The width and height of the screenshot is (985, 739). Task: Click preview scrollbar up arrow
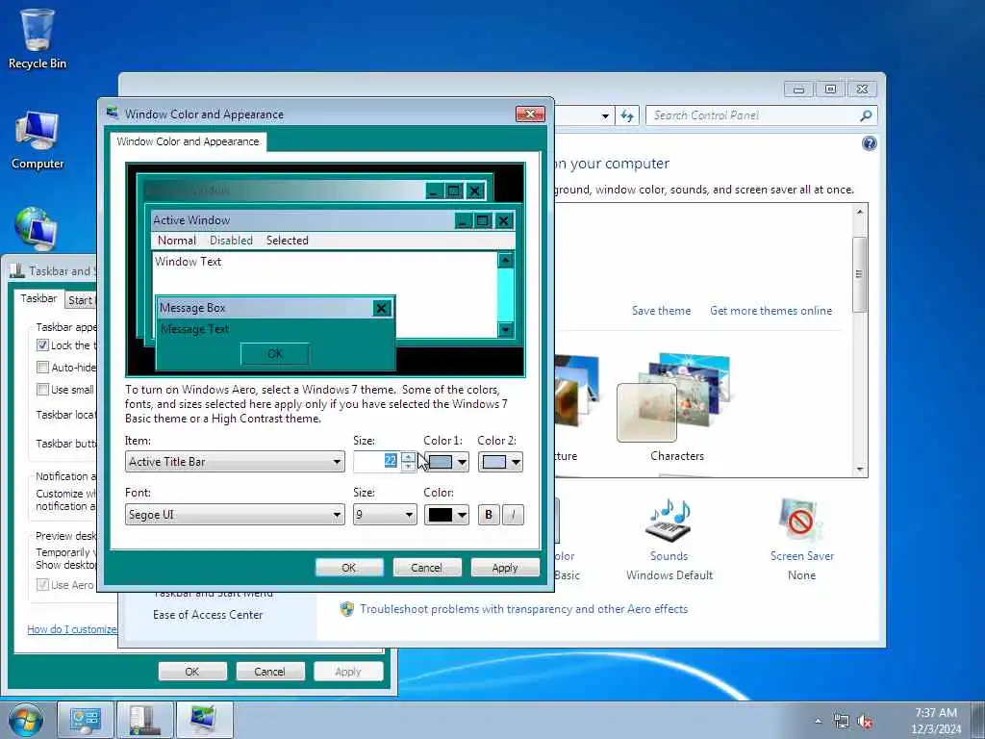pos(506,260)
